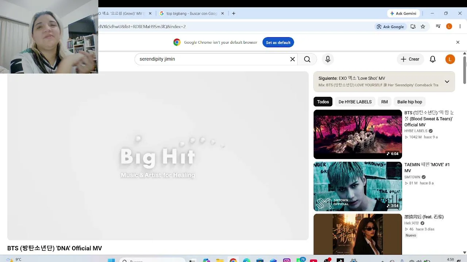Screen dimensions: 467x262
Task: Start voice search with the microphone icon
Action: pyautogui.click(x=328, y=59)
